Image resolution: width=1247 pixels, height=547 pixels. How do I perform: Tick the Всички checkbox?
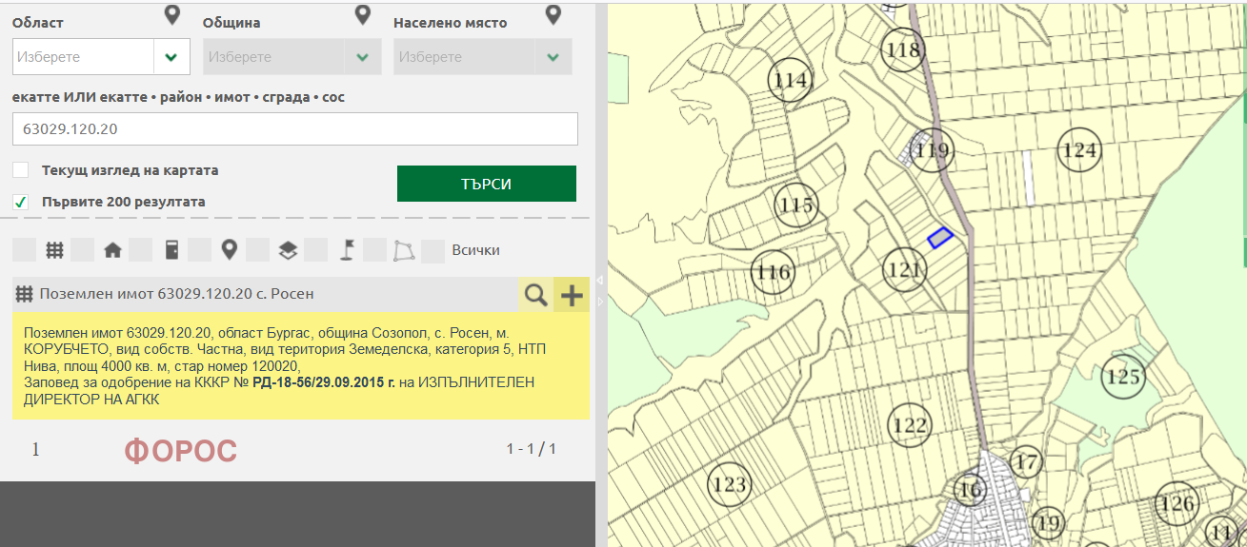pyautogui.click(x=433, y=250)
